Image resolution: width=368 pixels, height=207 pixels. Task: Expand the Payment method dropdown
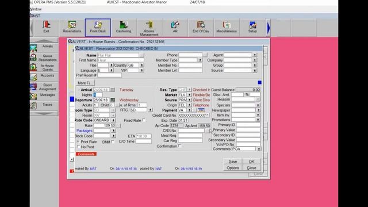tap(189, 110)
